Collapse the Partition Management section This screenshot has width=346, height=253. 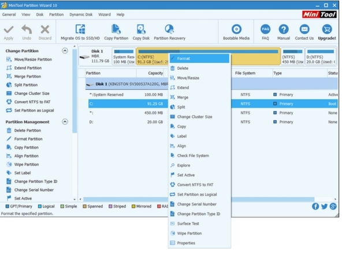65,122
